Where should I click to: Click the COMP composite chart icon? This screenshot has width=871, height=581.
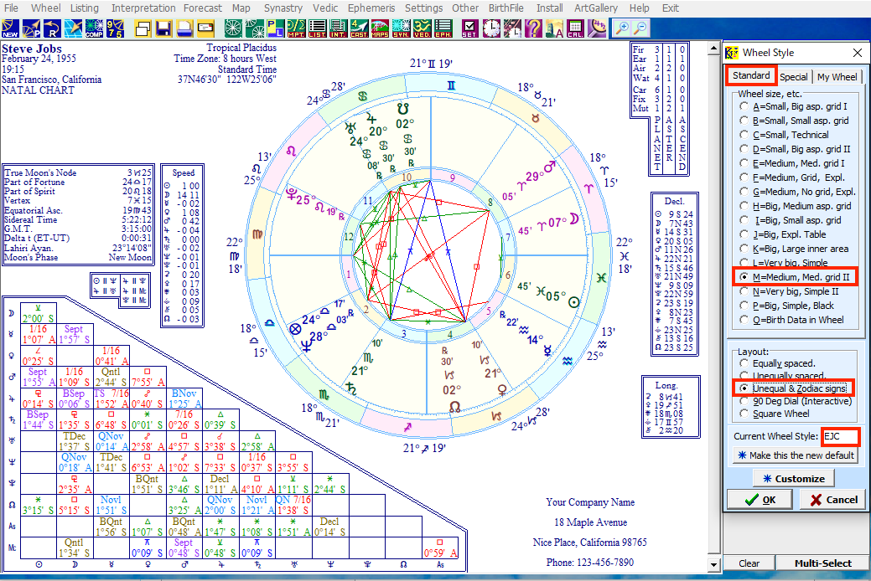click(94, 28)
